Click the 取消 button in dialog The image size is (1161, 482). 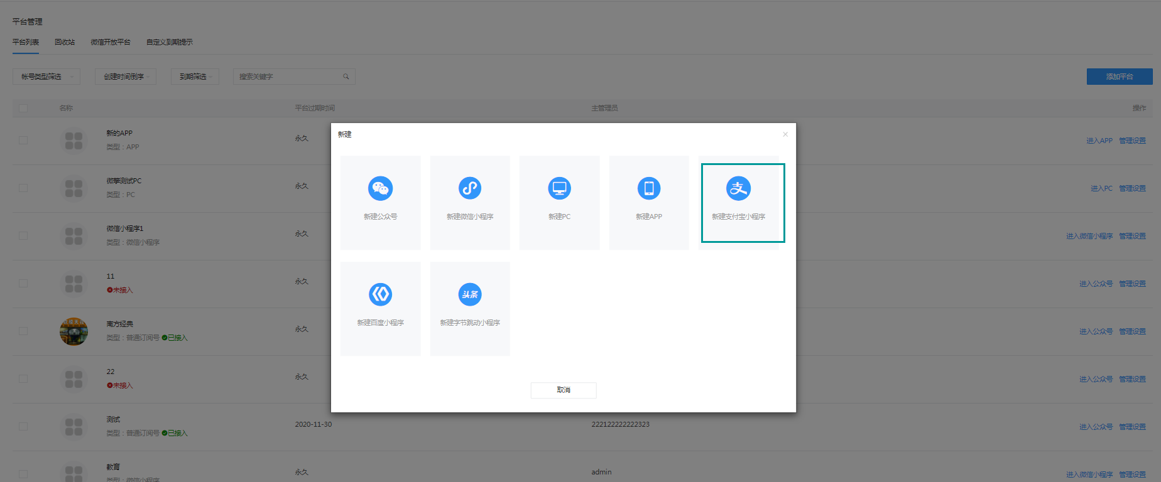(x=564, y=390)
